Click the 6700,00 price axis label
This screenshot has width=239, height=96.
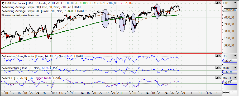tap(229, 38)
